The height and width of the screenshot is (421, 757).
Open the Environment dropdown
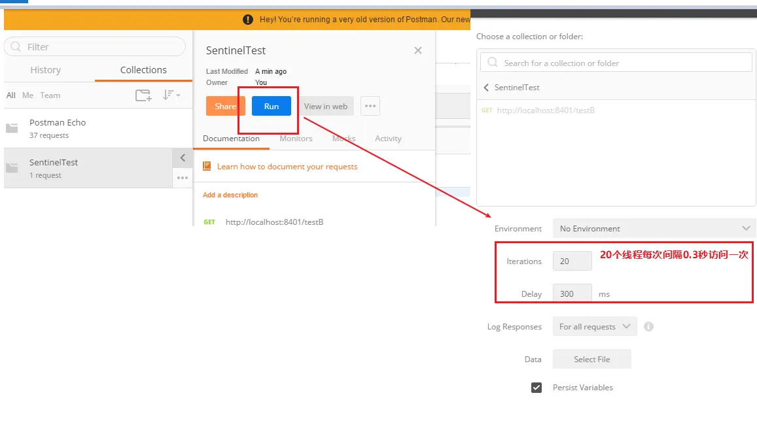655,229
